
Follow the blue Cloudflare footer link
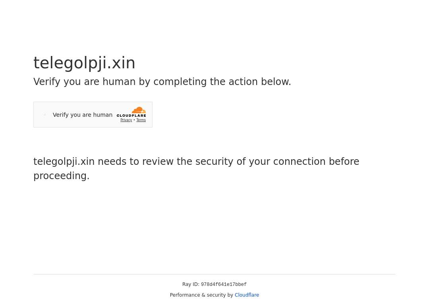click(x=247, y=295)
